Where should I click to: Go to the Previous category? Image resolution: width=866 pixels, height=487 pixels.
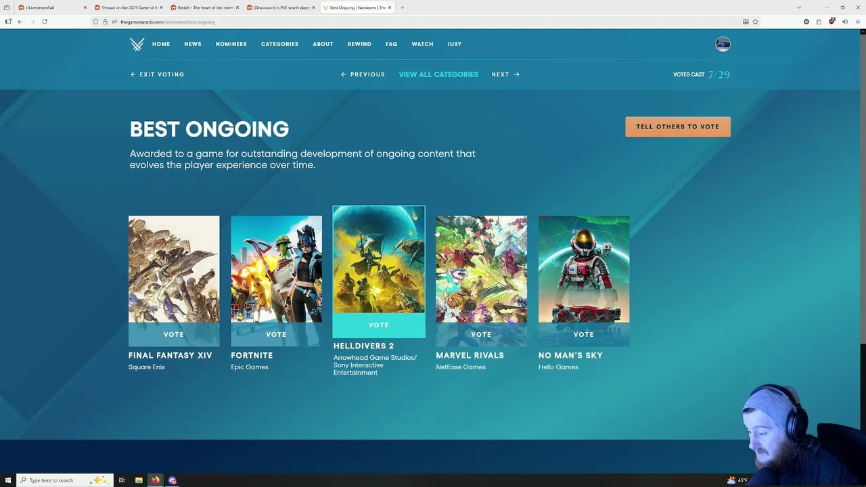(x=363, y=74)
